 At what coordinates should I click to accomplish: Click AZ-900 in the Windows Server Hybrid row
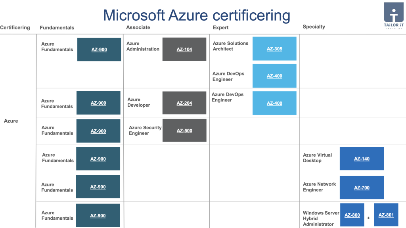pyautogui.click(x=98, y=216)
